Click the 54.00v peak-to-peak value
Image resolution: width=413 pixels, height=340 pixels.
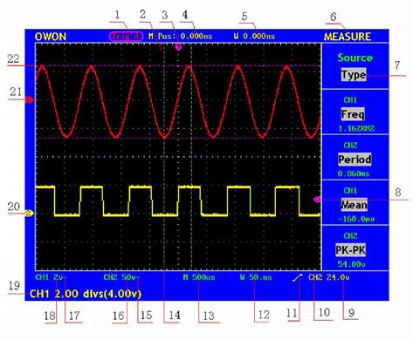coord(351,264)
